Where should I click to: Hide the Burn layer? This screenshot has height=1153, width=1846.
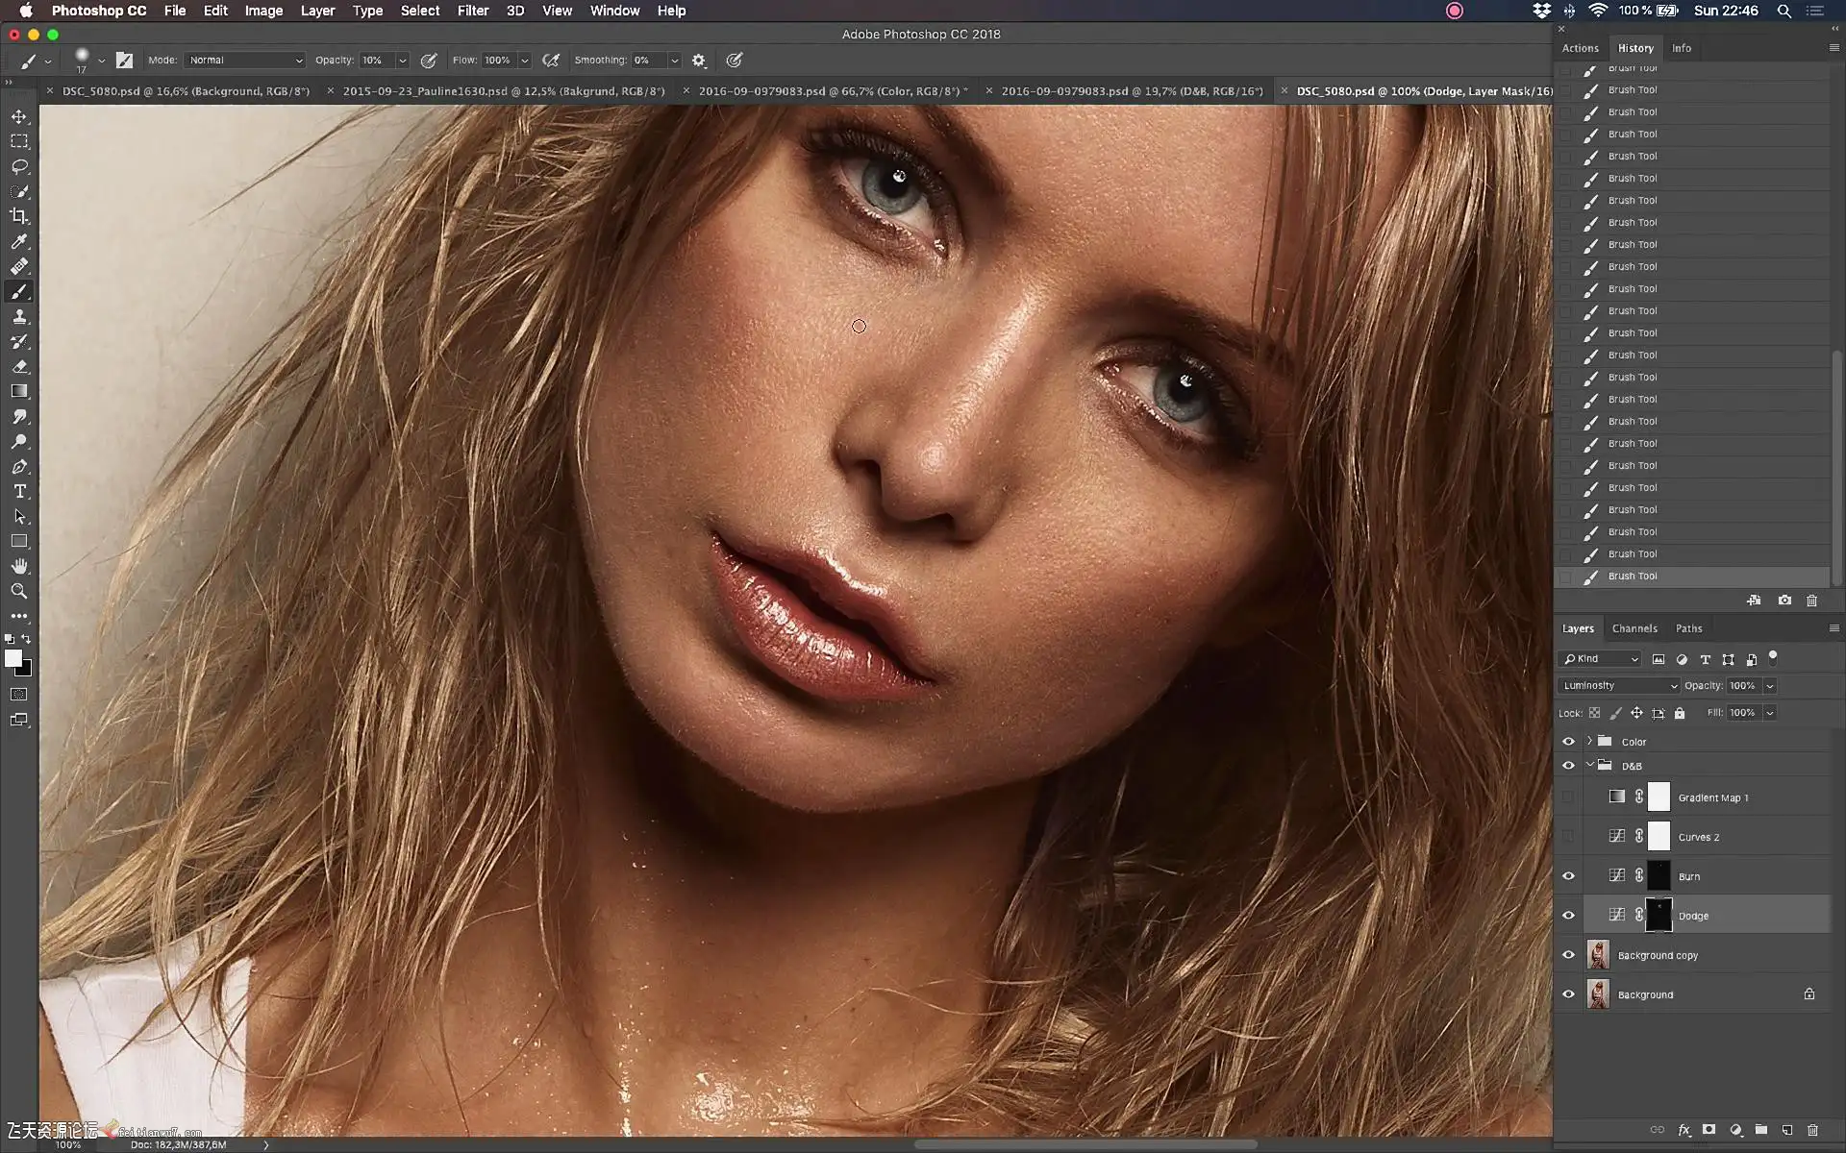click(x=1568, y=876)
